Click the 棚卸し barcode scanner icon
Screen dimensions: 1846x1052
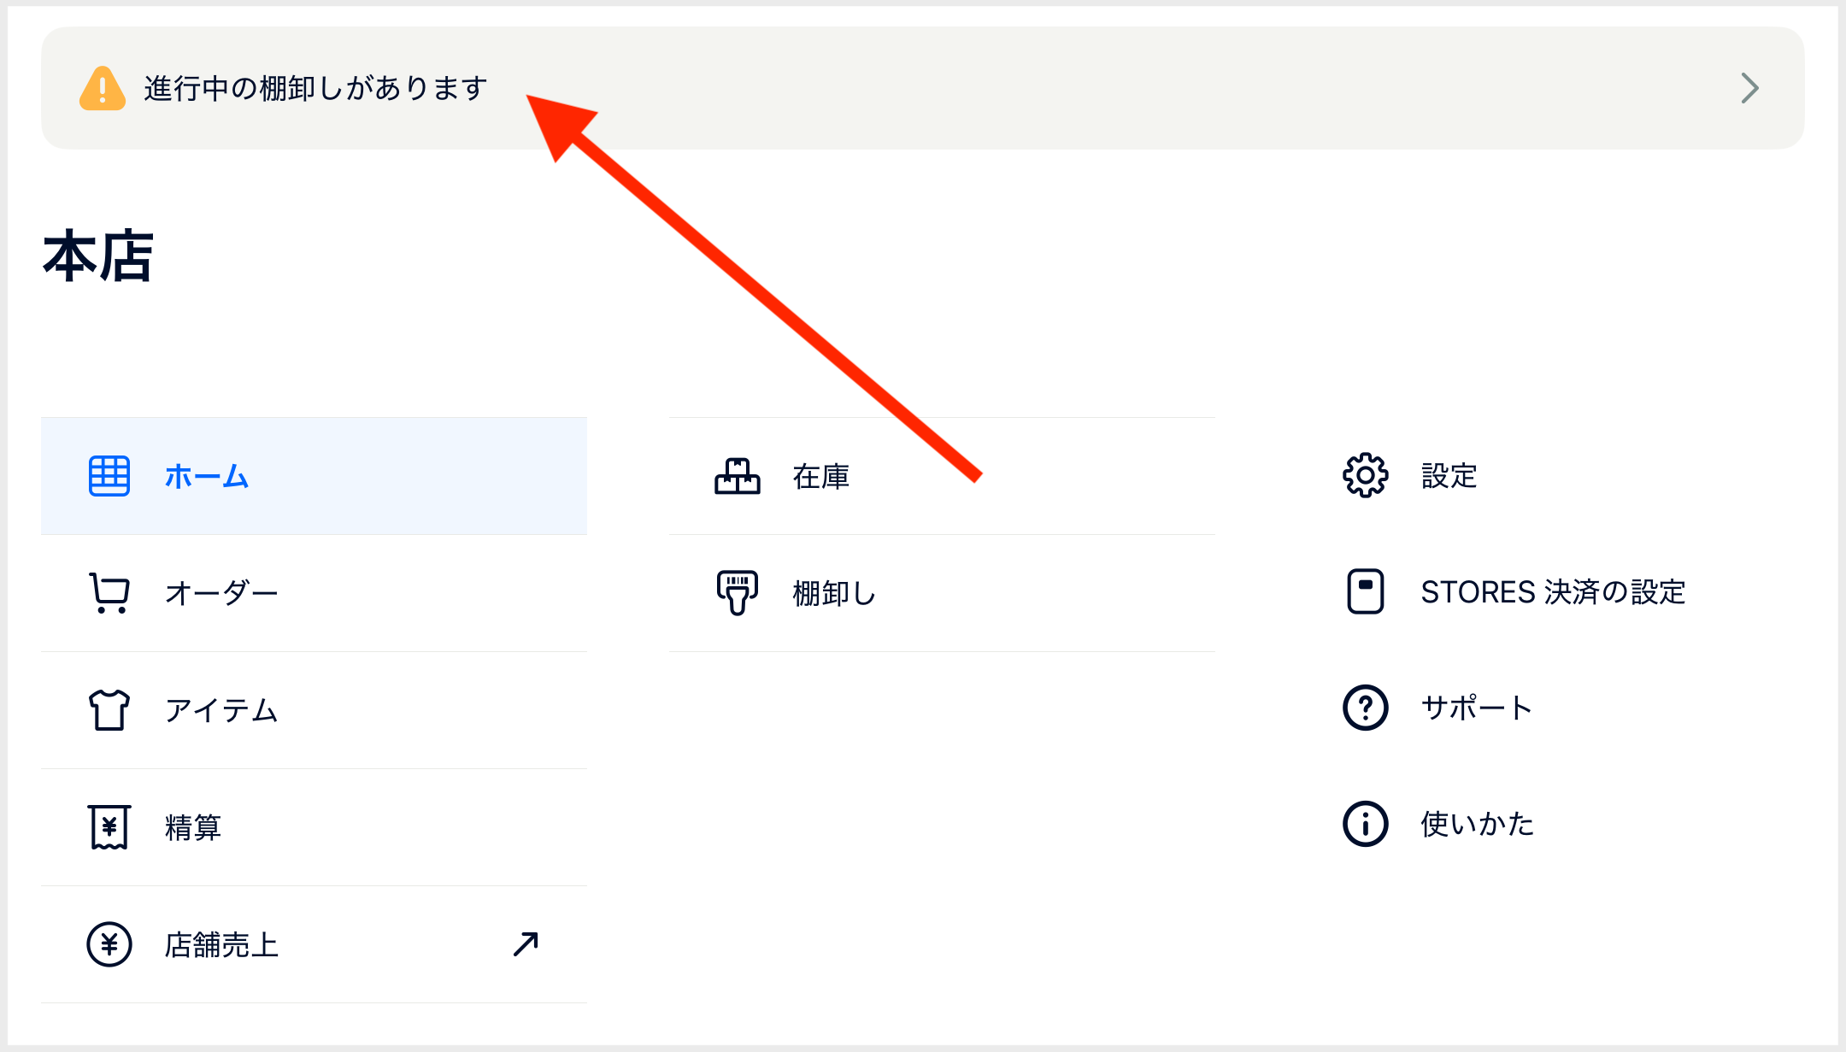738,593
